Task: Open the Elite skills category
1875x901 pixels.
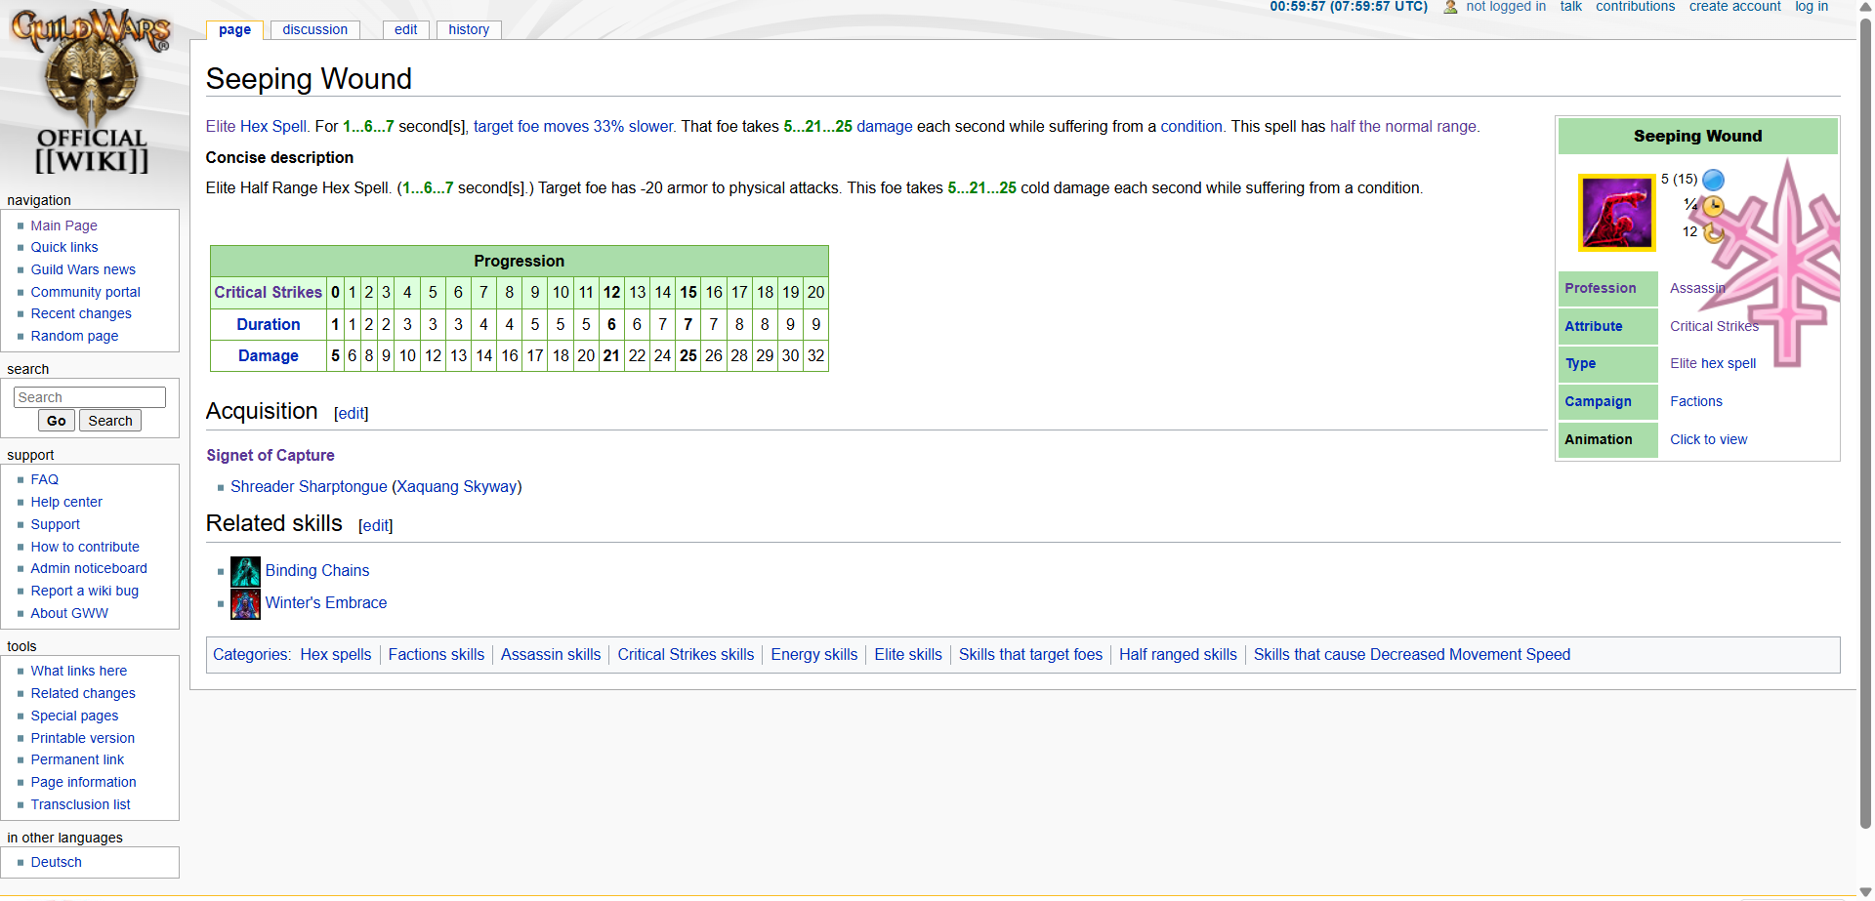Action: point(908,655)
